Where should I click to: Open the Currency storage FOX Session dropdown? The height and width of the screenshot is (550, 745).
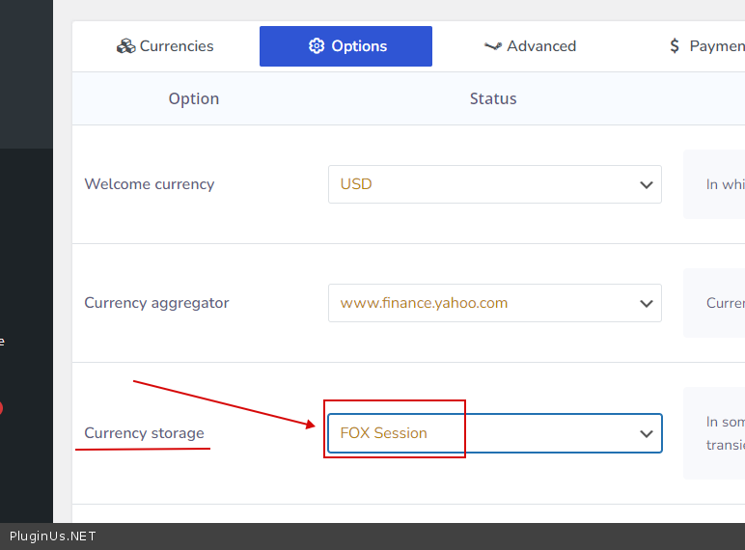click(494, 433)
